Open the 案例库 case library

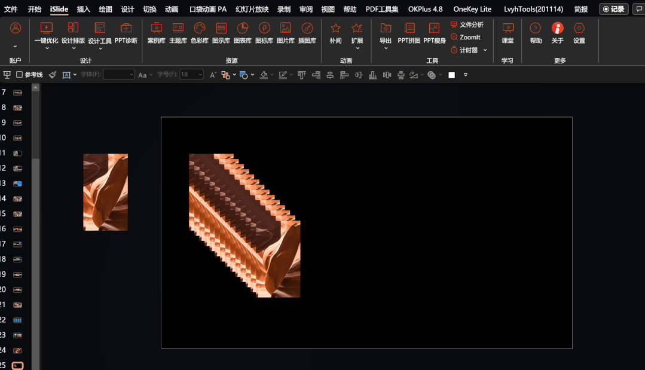(x=156, y=32)
